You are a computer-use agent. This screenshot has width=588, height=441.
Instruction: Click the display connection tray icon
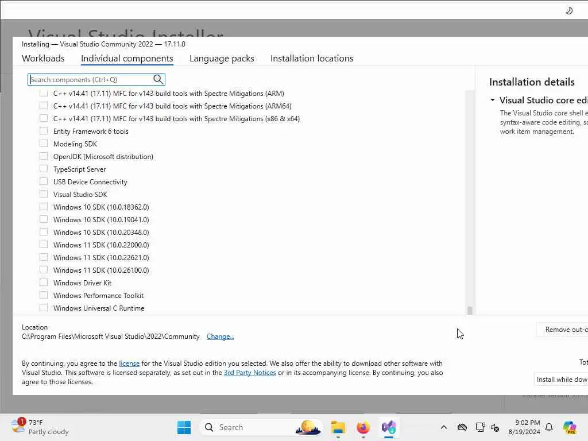tap(480, 427)
